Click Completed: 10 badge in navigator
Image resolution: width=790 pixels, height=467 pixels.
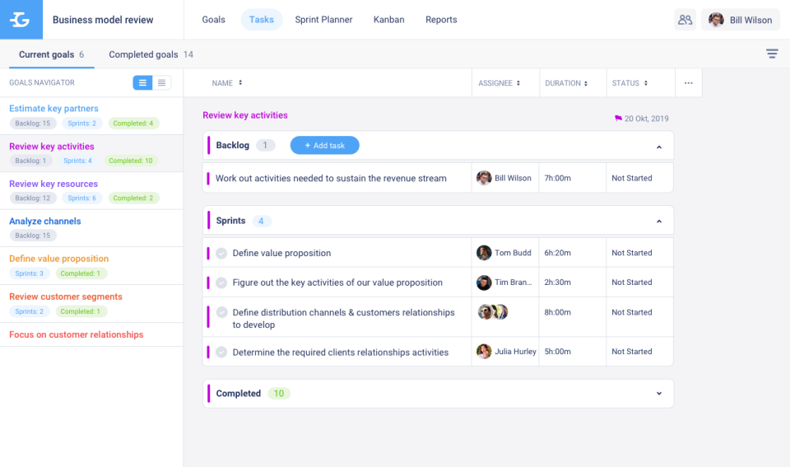click(x=131, y=161)
